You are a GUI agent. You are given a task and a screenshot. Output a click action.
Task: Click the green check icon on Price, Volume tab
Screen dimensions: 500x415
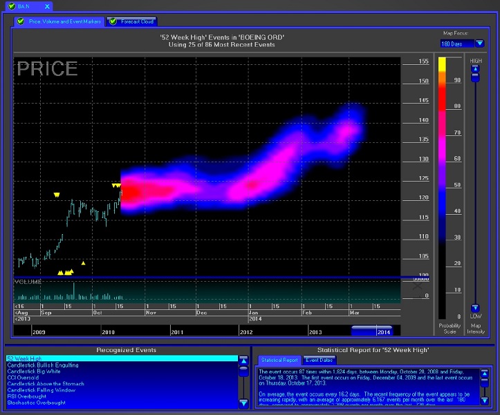(21, 21)
